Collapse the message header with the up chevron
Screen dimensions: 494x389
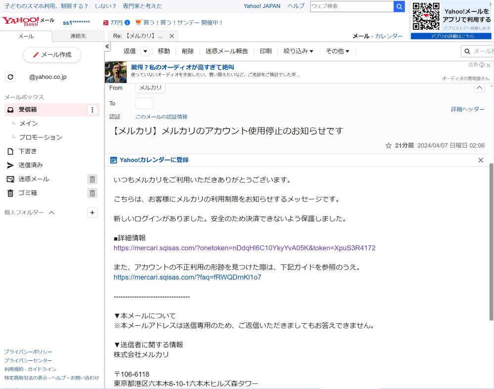point(479,87)
